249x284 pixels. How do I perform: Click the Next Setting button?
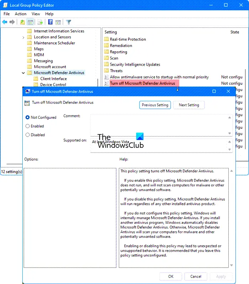[189, 105]
